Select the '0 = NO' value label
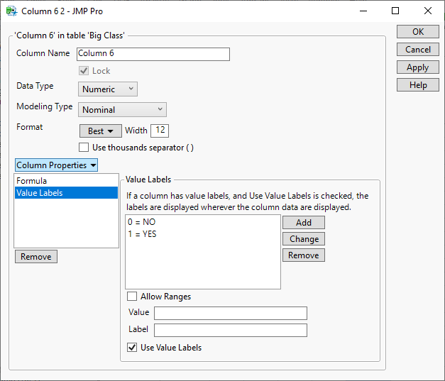The height and width of the screenshot is (381, 445). click(x=142, y=223)
